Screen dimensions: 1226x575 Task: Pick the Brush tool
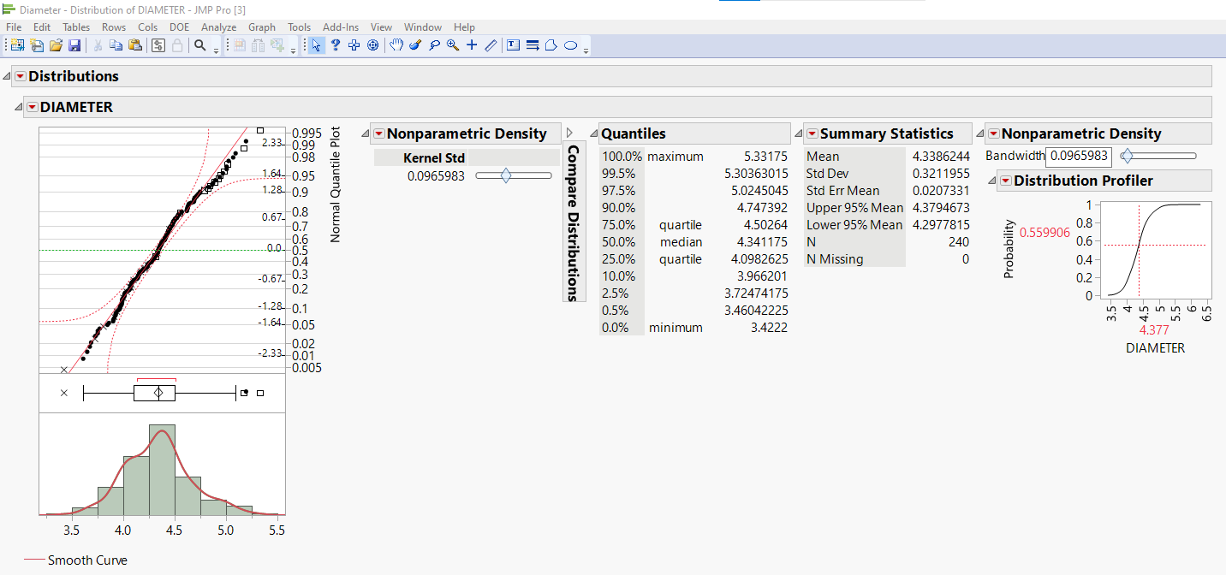click(416, 45)
